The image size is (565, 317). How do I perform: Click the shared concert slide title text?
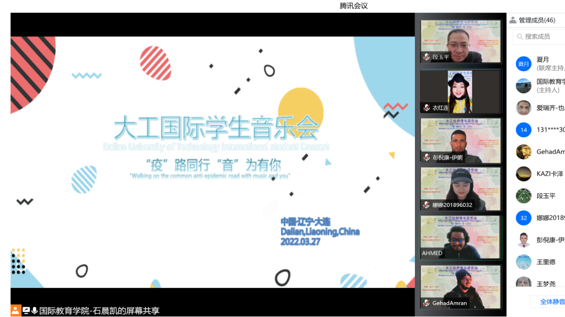click(216, 128)
